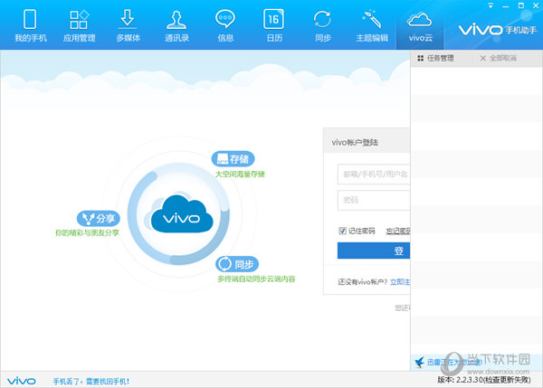Toggle the 记住密码 remember password checkbox
Image resolution: width=543 pixels, height=388 pixels.
coord(342,231)
